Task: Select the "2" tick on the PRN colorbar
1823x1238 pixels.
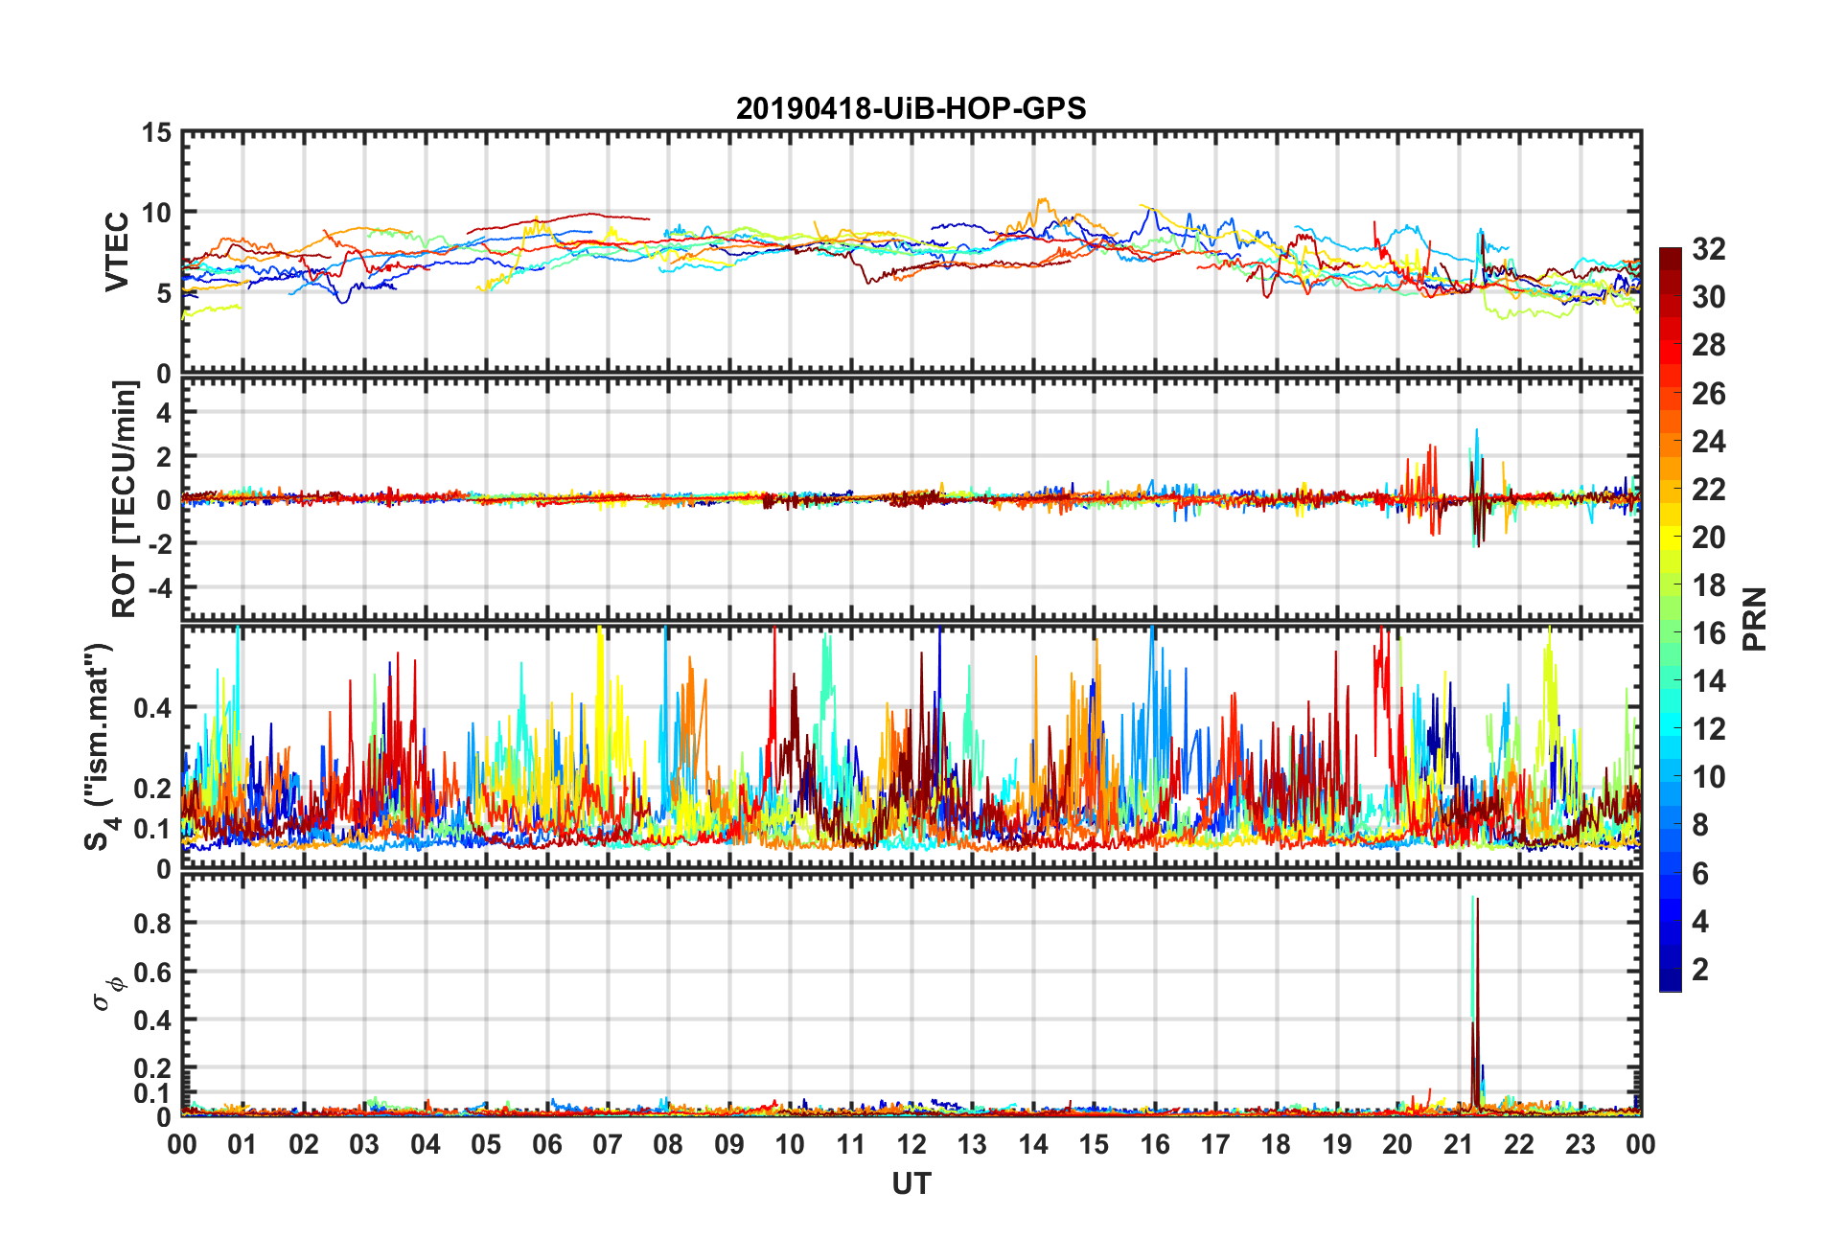Action: click(x=1700, y=970)
